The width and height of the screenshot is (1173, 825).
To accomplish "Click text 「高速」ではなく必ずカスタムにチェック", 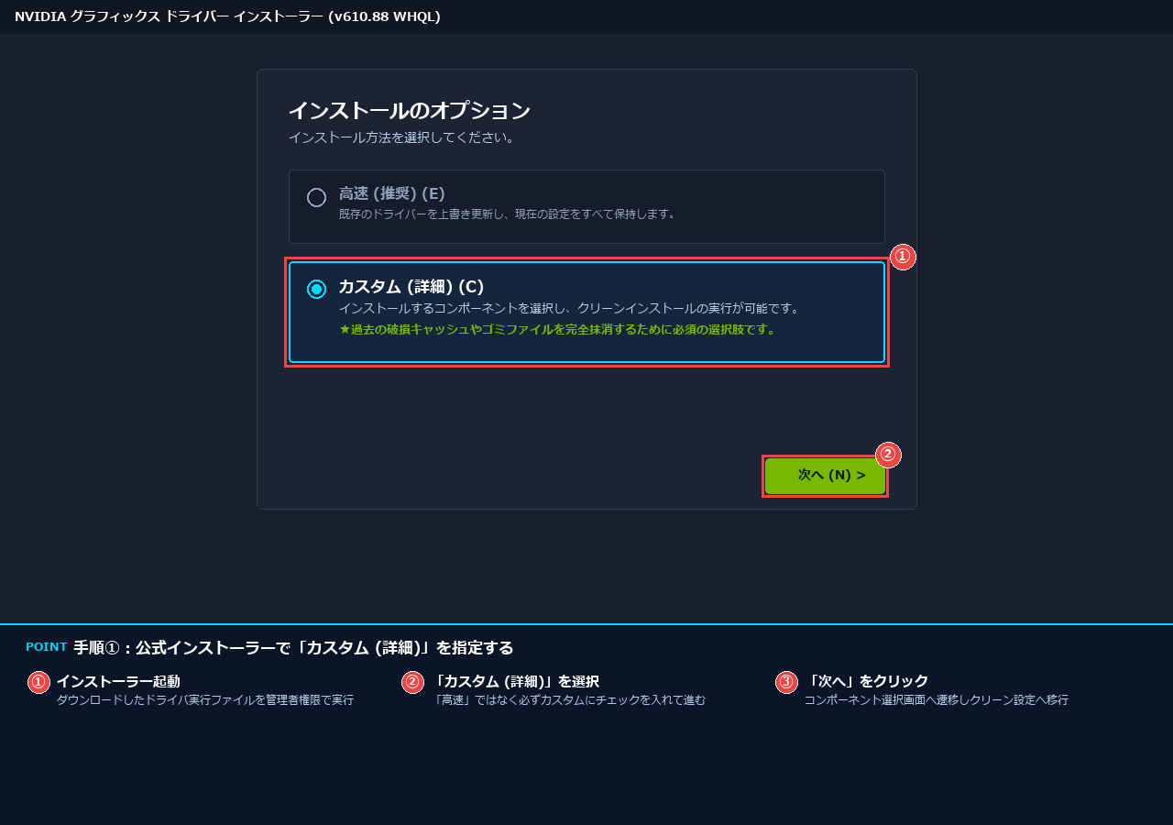I will pos(568,700).
